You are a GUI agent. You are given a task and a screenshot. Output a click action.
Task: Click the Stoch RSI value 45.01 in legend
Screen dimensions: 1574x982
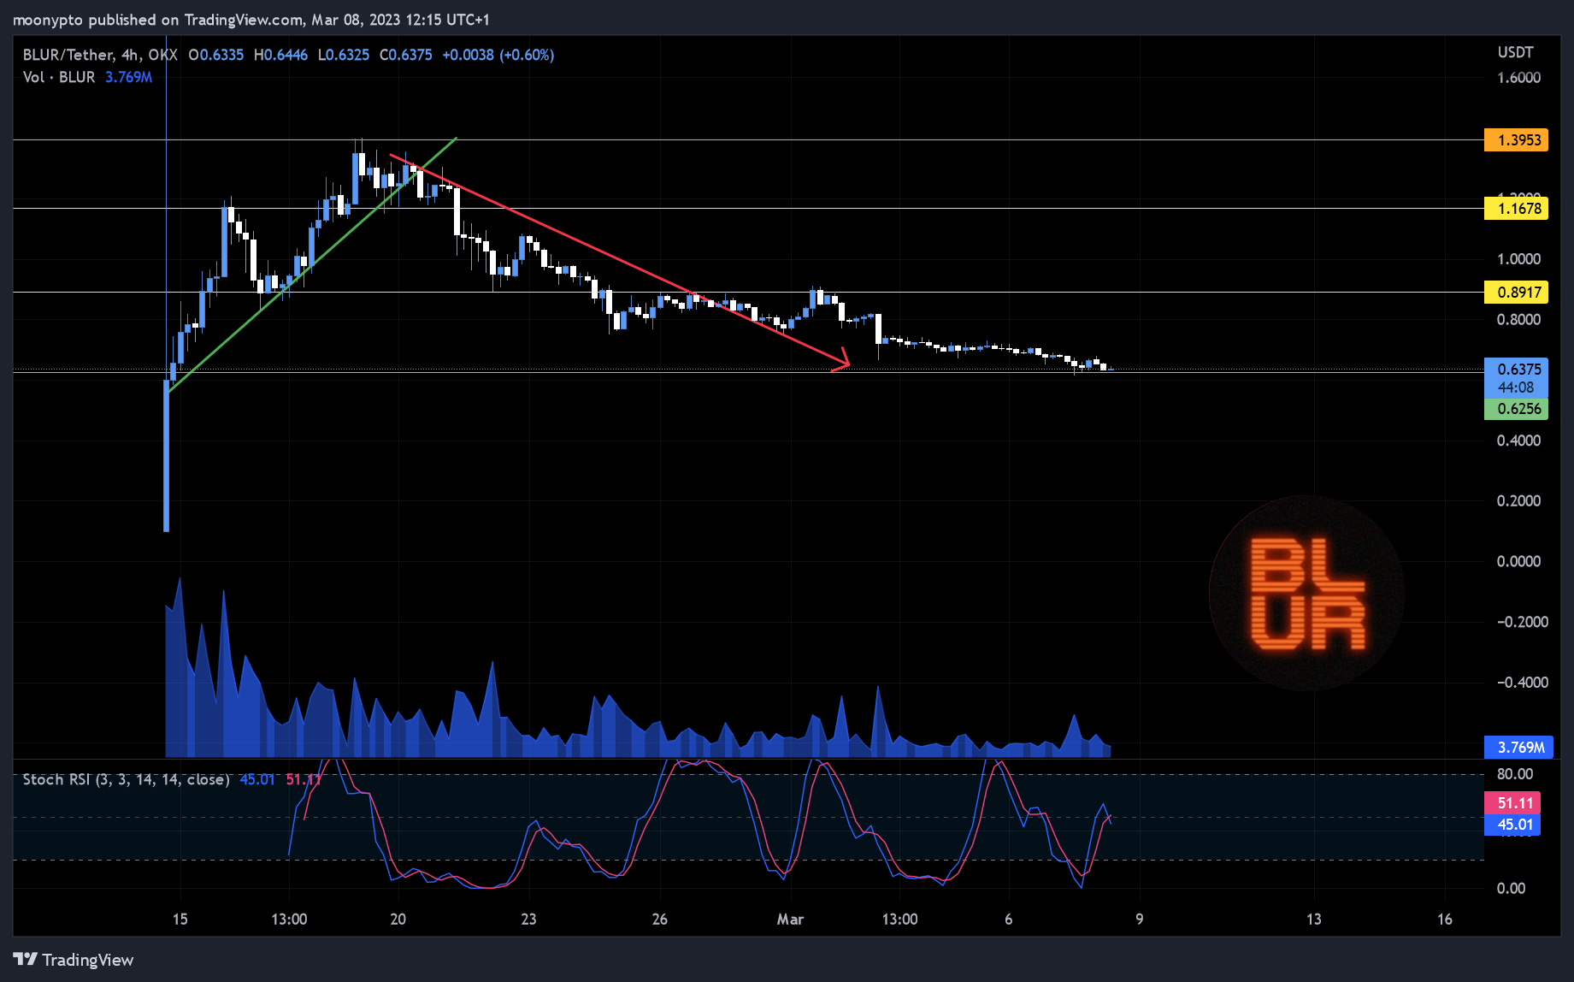(257, 779)
